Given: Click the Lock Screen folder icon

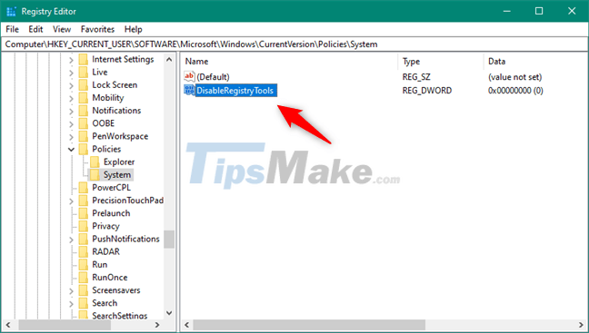Looking at the screenshot, I should (x=84, y=84).
